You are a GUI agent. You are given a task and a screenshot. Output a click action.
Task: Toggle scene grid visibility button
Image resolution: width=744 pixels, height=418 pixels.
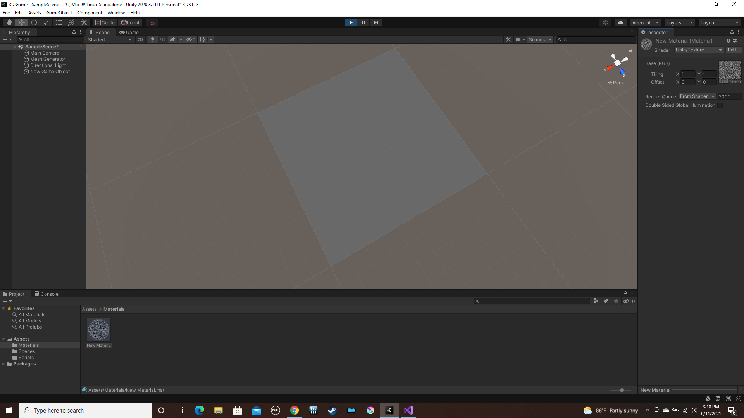(202, 39)
